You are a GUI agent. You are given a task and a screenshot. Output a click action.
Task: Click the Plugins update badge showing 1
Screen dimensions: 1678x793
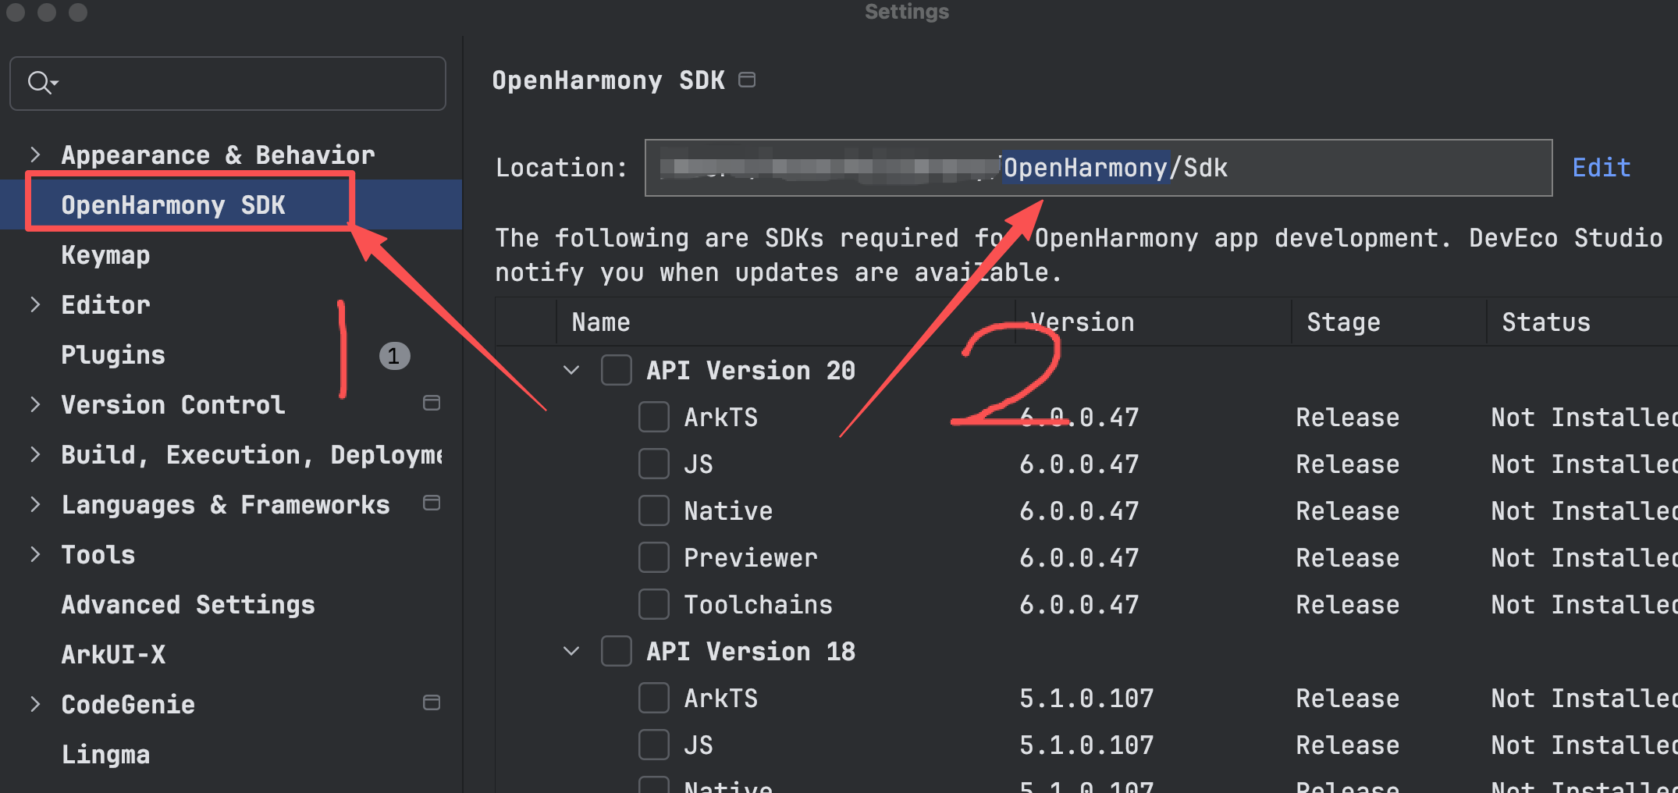pyautogui.click(x=394, y=356)
